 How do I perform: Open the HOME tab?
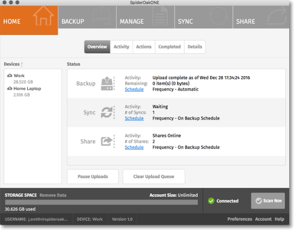point(29,20)
